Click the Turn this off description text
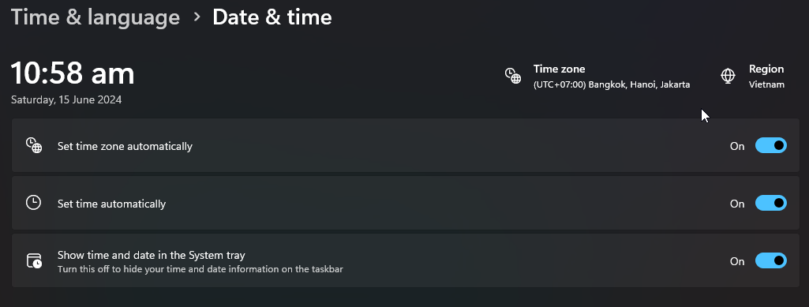Screen dimensions: 809x307 [x=200, y=269]
